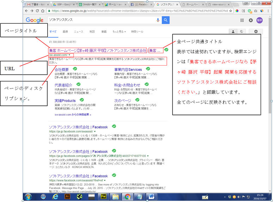Select すべて search tab
The width and height of the screenshot is (273, 202).
[x=53, y=32]
